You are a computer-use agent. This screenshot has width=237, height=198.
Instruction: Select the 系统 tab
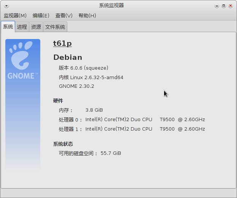pyautogui.click(x=8, y=27)
